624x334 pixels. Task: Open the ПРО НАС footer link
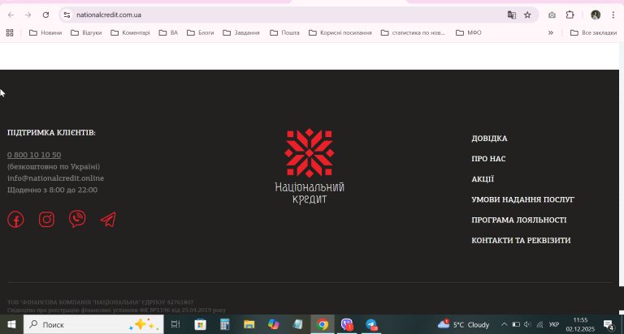488,159
